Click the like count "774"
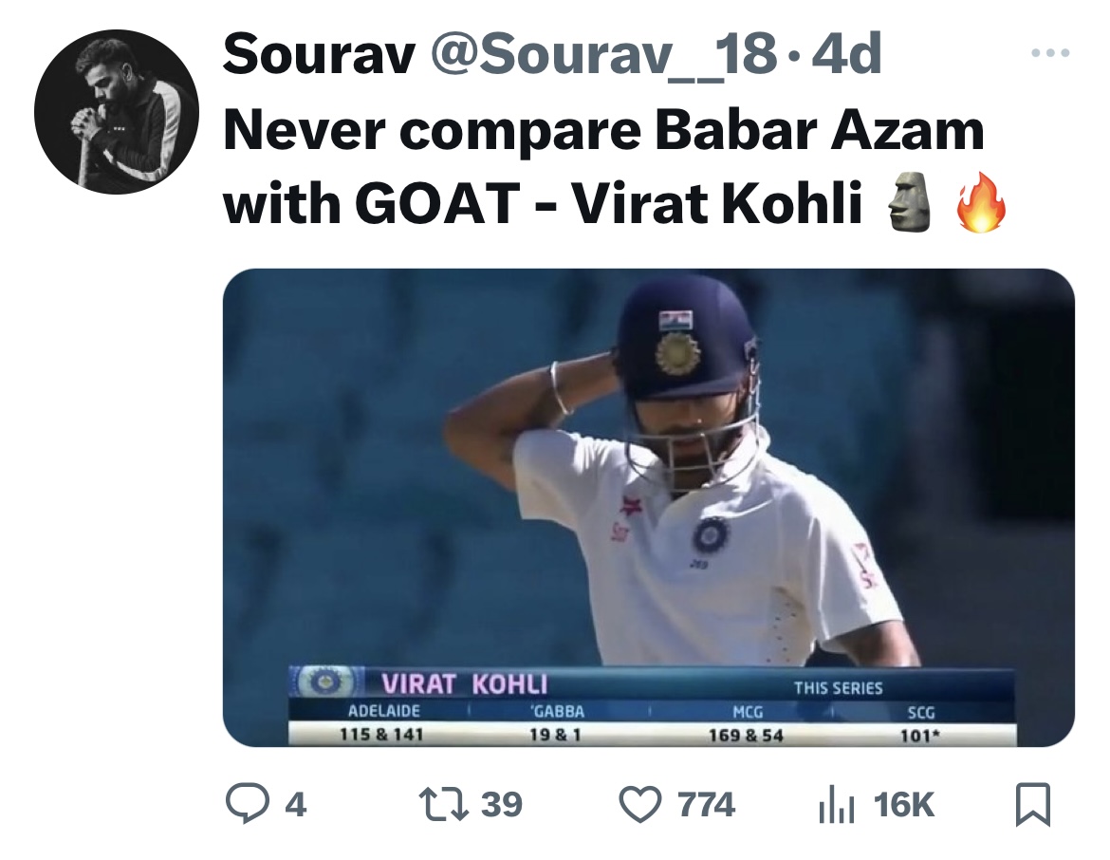 (x=706, y=805)
